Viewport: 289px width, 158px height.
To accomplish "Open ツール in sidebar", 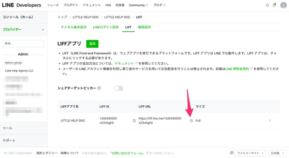I will (x=24, y=128).
